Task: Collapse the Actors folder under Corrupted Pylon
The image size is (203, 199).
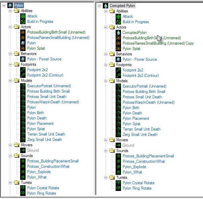Action: 106,27
